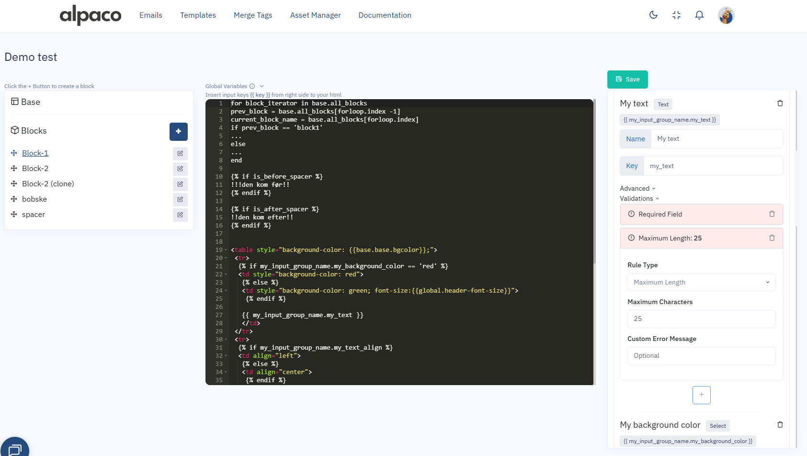807x456 pixels.
Task: Click the Custom Error Message input
Action: coord(701,356)
